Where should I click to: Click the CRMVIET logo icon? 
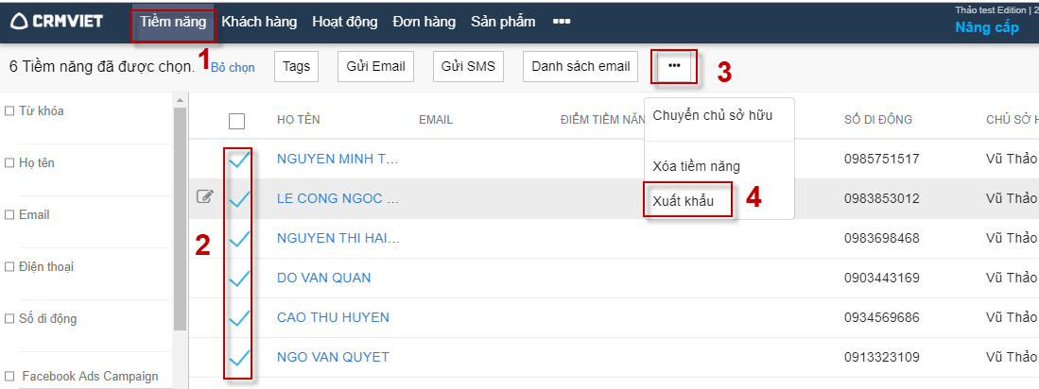tap(20, 21)
